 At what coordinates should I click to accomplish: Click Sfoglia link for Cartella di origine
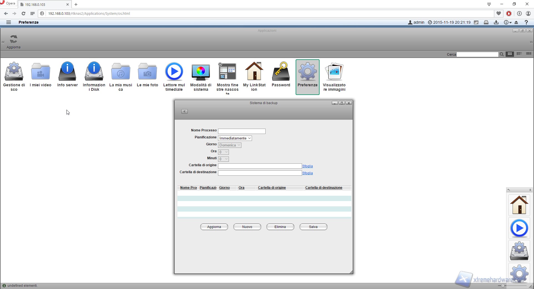pos(307,166)
